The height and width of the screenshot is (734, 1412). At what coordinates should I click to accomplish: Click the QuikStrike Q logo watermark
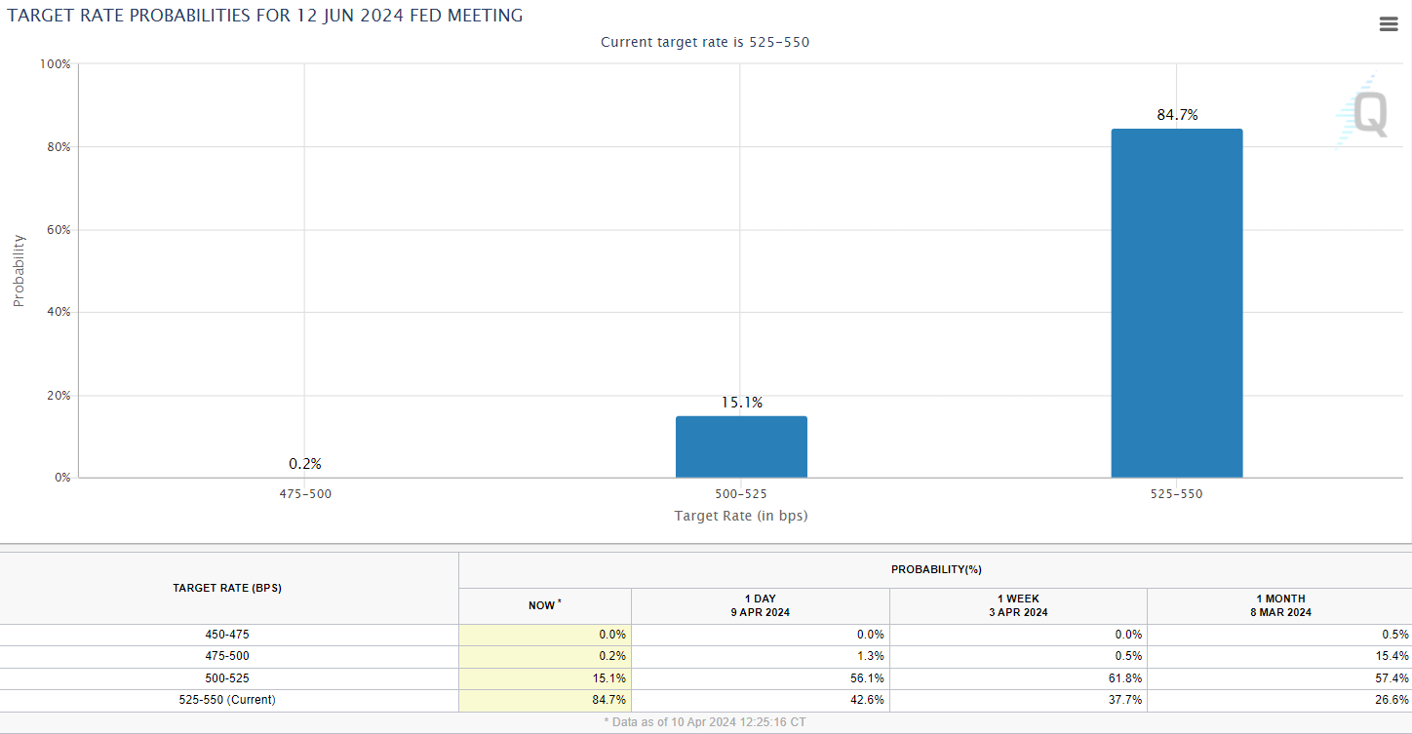[x=1362, y=113]
